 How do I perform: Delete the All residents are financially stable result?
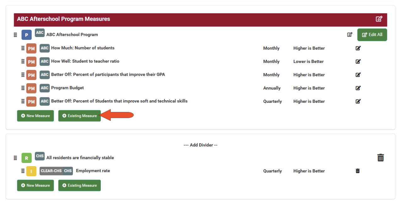point(380,158)
